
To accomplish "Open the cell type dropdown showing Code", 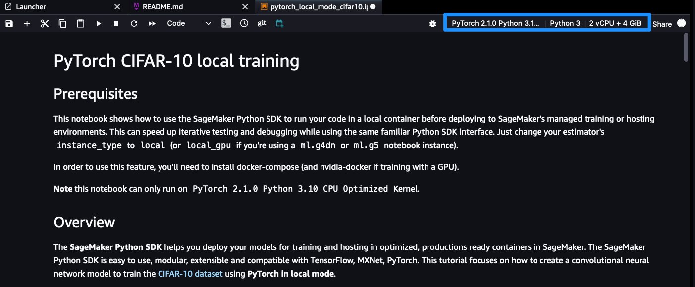I will [189, 23].
